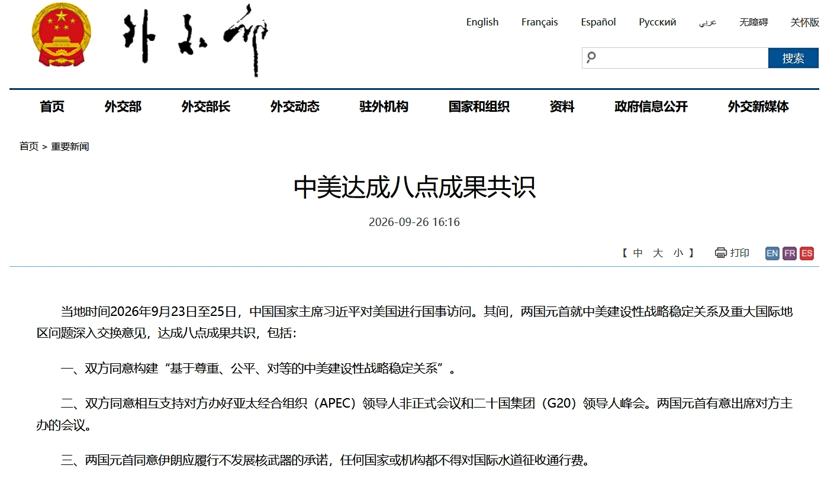Viewport: 834px width, 478px height.
Task: Enable 关怀版 accessibility mode
Action: [x=805, y=22]
